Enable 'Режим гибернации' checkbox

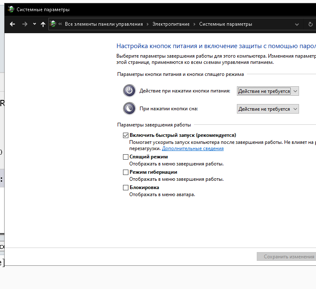tap(125, 172)
